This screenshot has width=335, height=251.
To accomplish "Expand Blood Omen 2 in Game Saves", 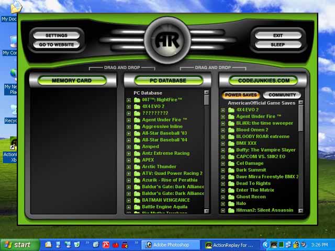I will pos(223,130).
